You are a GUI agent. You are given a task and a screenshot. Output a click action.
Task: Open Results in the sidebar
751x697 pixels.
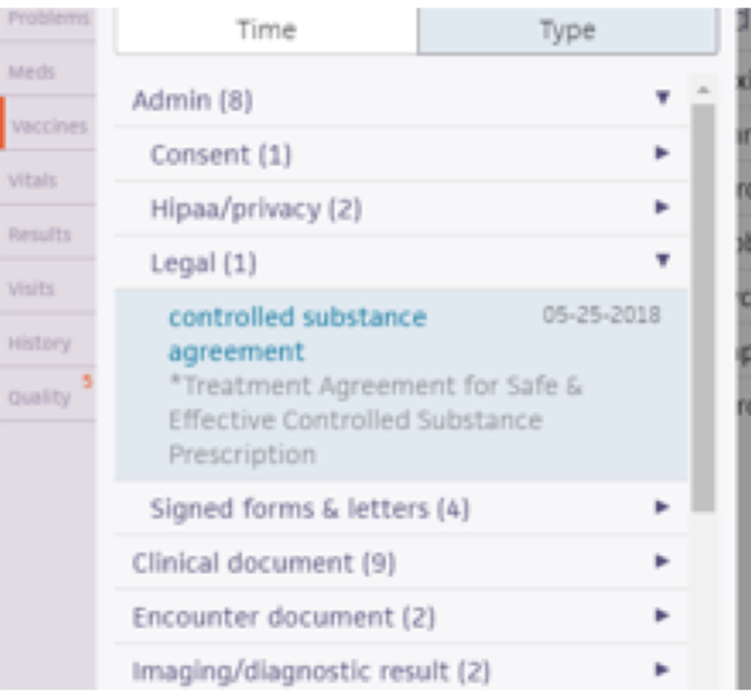click(x=39, y=234)
